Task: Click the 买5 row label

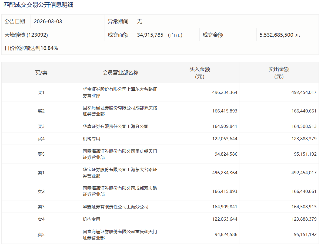Action: tap(41, 154)
